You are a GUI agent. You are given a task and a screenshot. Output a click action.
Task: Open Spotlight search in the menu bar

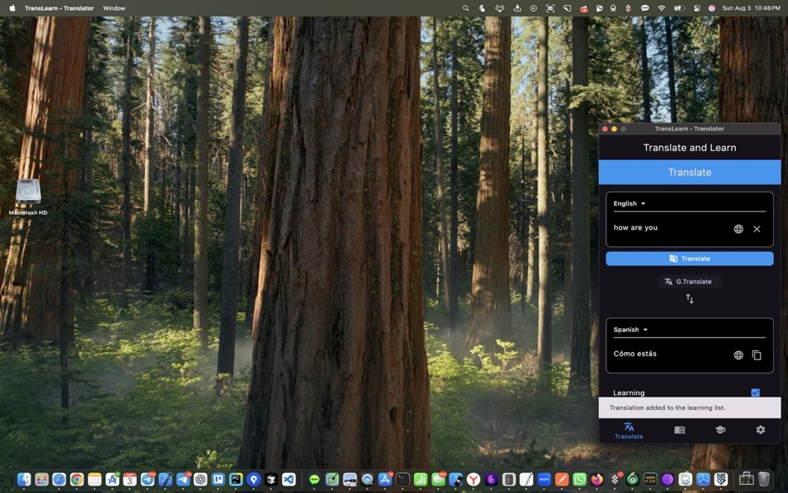point(466,8)
